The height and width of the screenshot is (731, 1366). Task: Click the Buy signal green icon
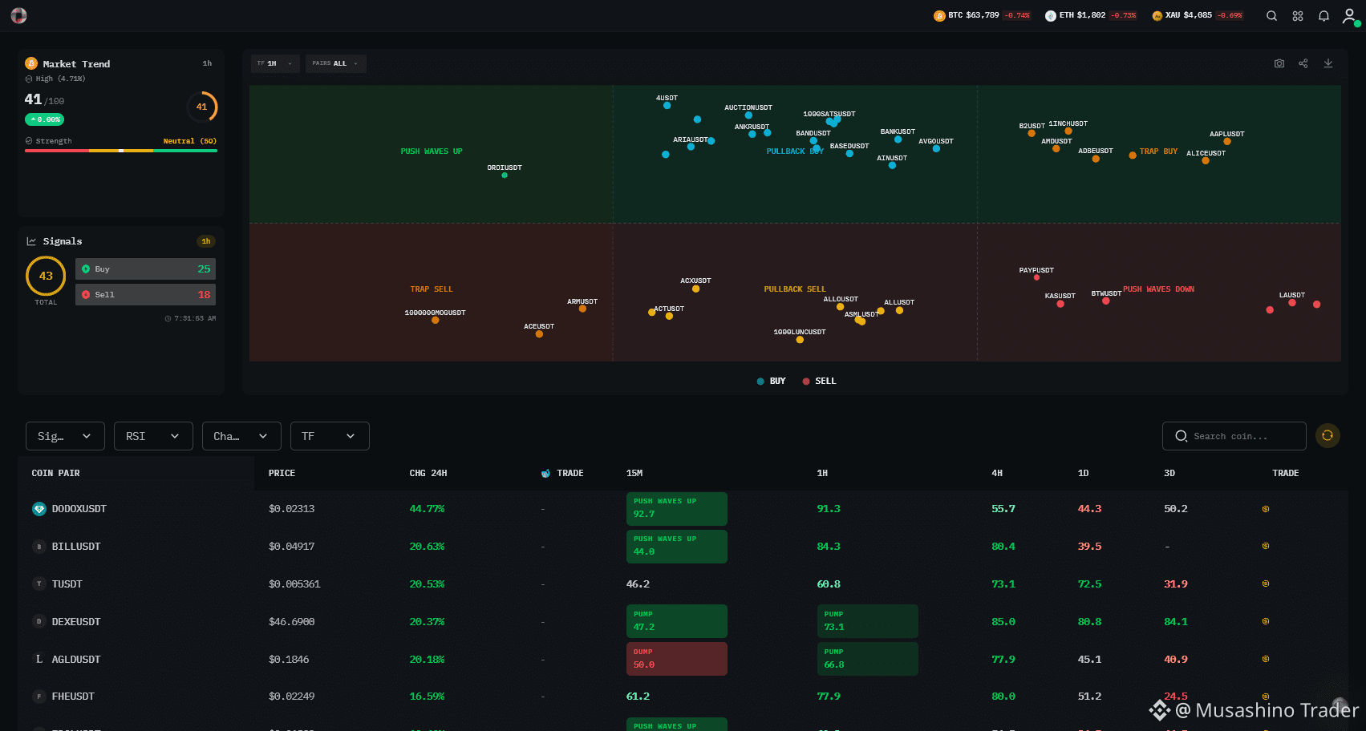click(86, 269)
